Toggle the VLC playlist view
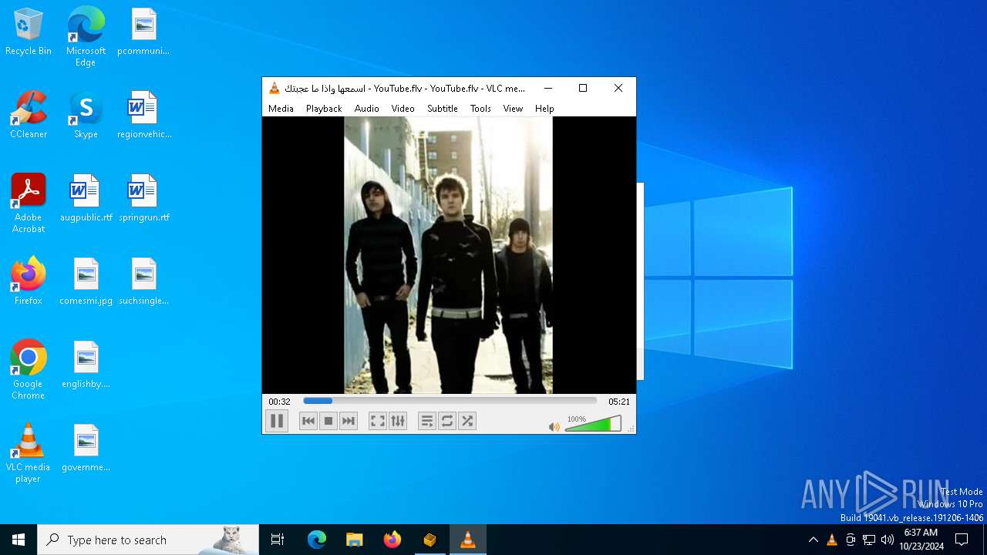Screen dimensions: 987x555 pyautogui.click(x=426, y=421)
